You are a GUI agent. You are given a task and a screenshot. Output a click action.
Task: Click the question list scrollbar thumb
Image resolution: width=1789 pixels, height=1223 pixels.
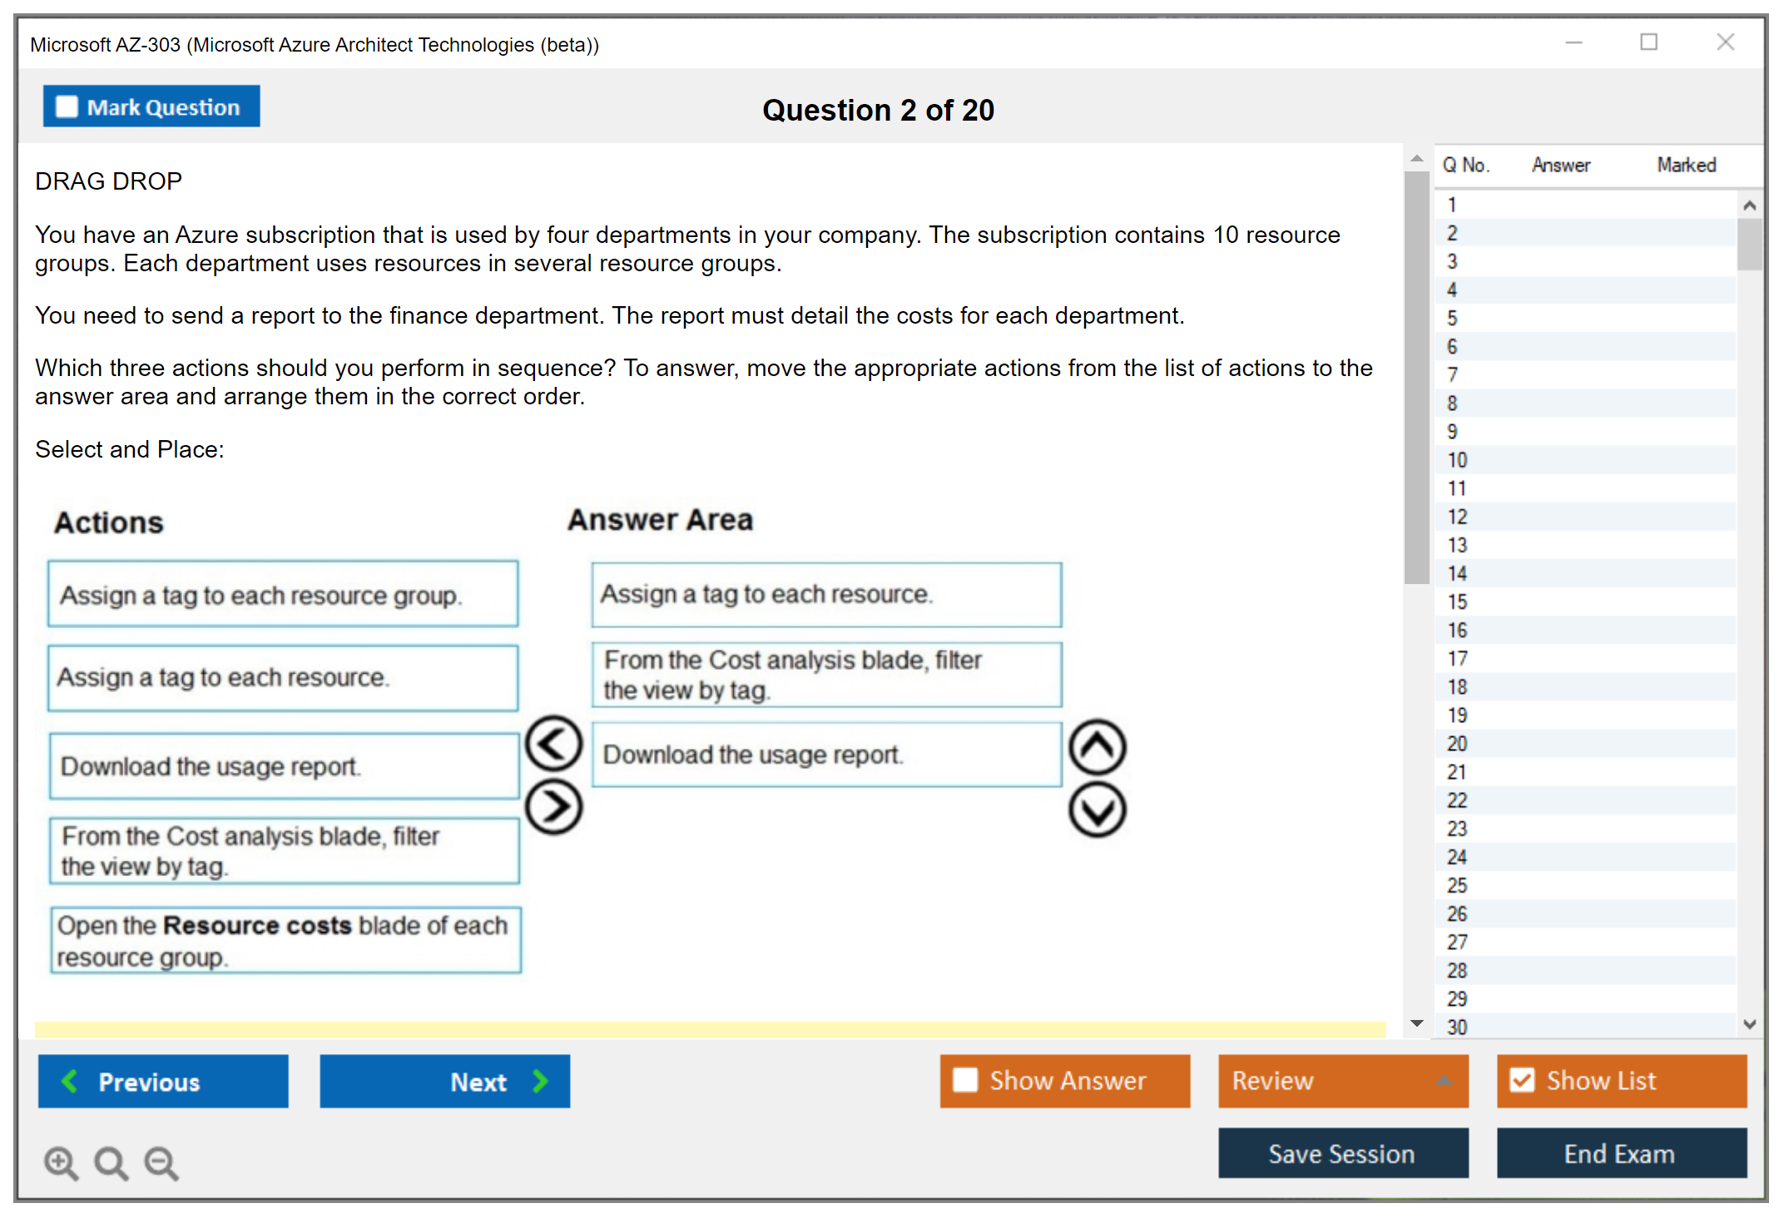point(1749,244)
